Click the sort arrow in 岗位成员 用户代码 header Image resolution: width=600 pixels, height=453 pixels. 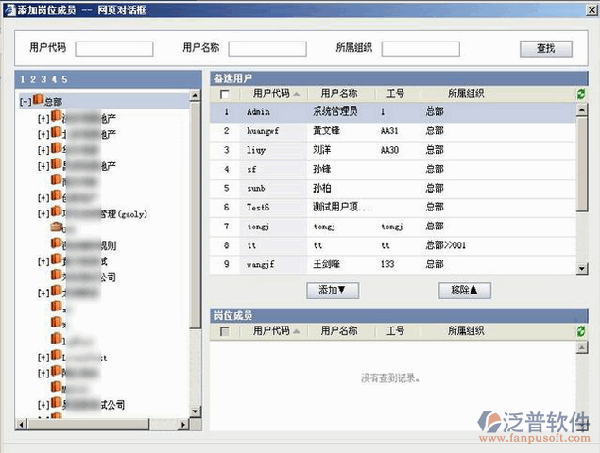(298, 332)
